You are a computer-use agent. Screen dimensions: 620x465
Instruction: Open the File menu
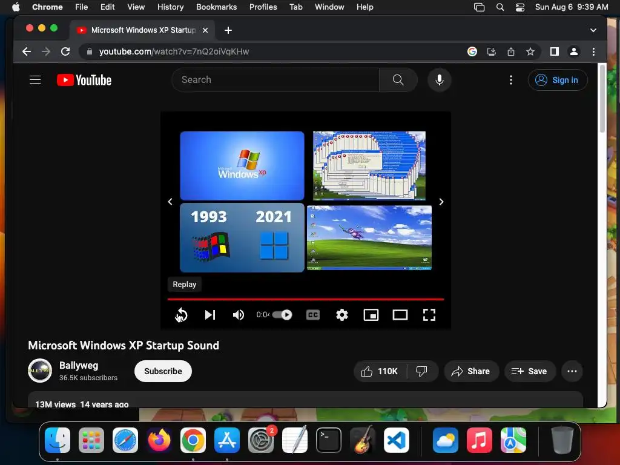coord(82,7)
